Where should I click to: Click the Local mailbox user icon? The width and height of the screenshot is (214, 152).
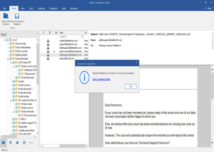10,40
